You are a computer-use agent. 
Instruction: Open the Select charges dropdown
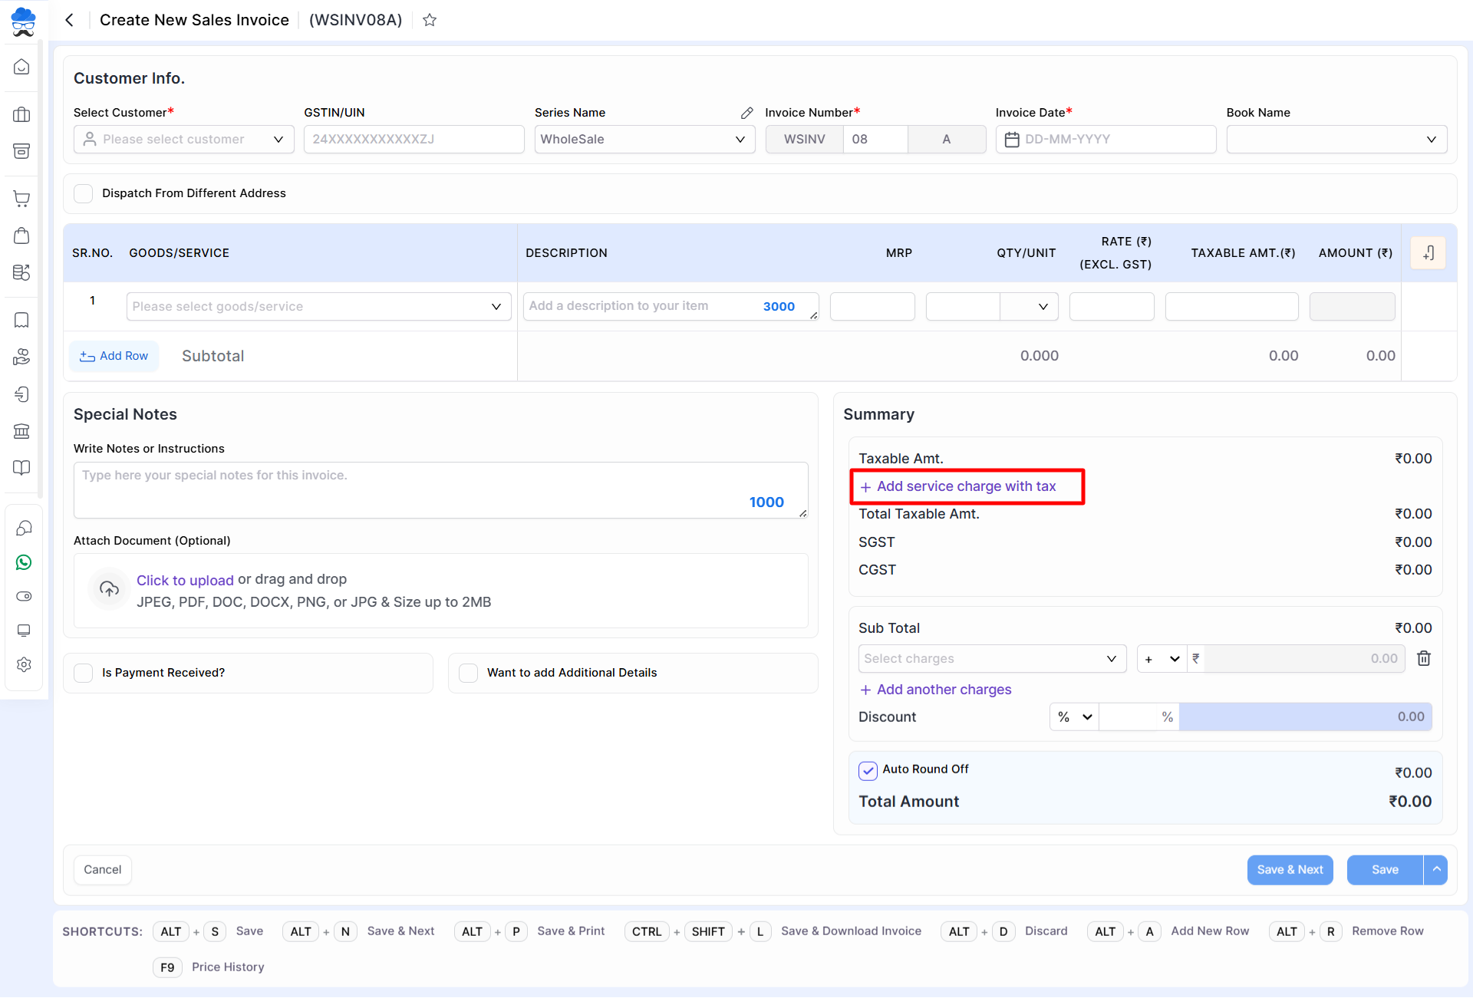click(992, 659)
